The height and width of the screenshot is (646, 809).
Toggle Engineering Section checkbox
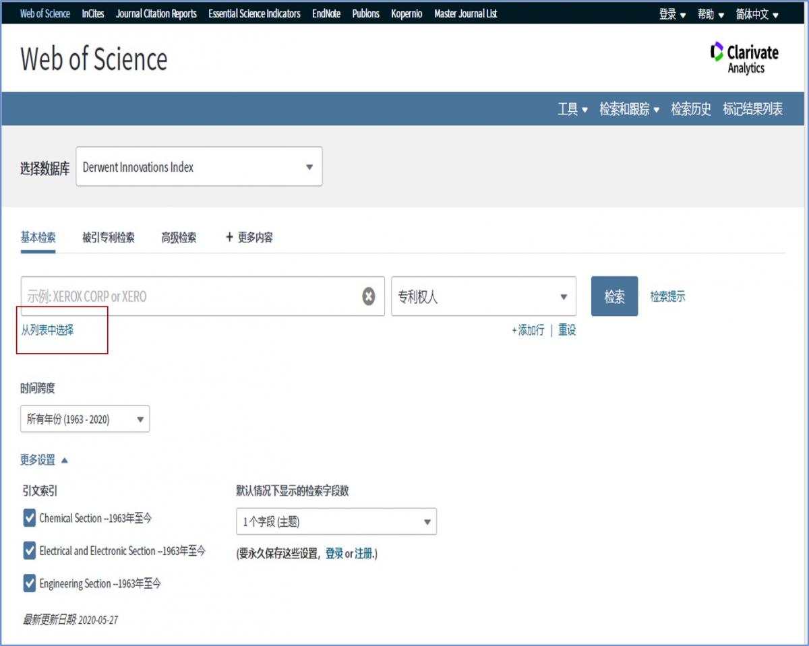(x=30, y=583)
